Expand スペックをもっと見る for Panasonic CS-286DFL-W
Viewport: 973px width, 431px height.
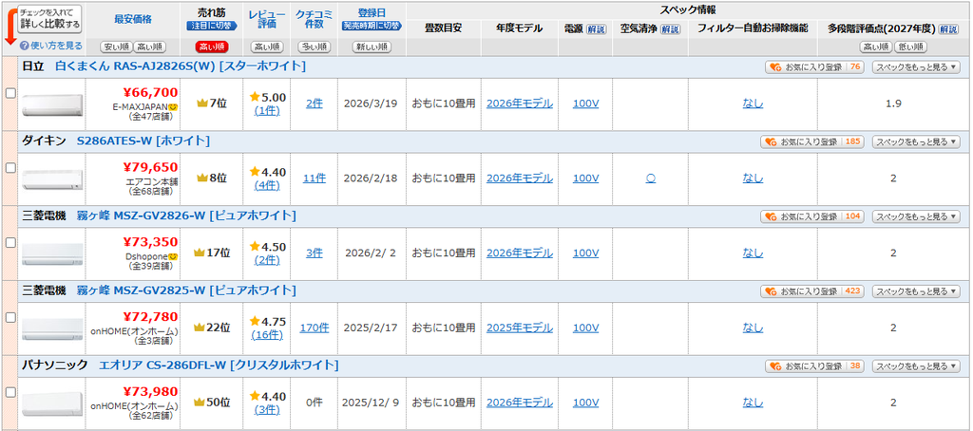tap(916, 365)
